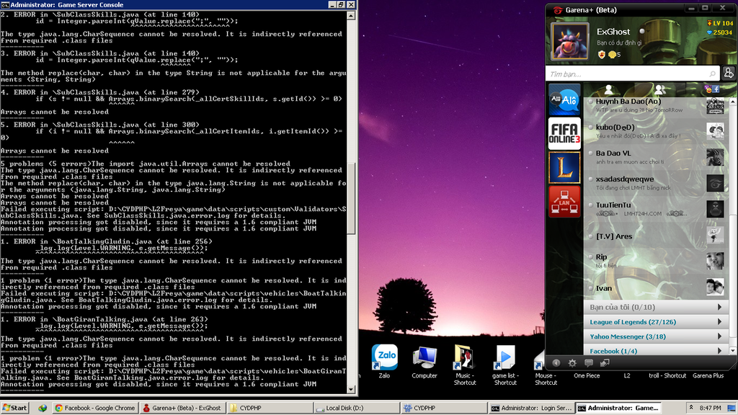The width and height of the screenshot is (738, 415).
Task: Switch to the single-person friends tab
Action: coord(609,89)
